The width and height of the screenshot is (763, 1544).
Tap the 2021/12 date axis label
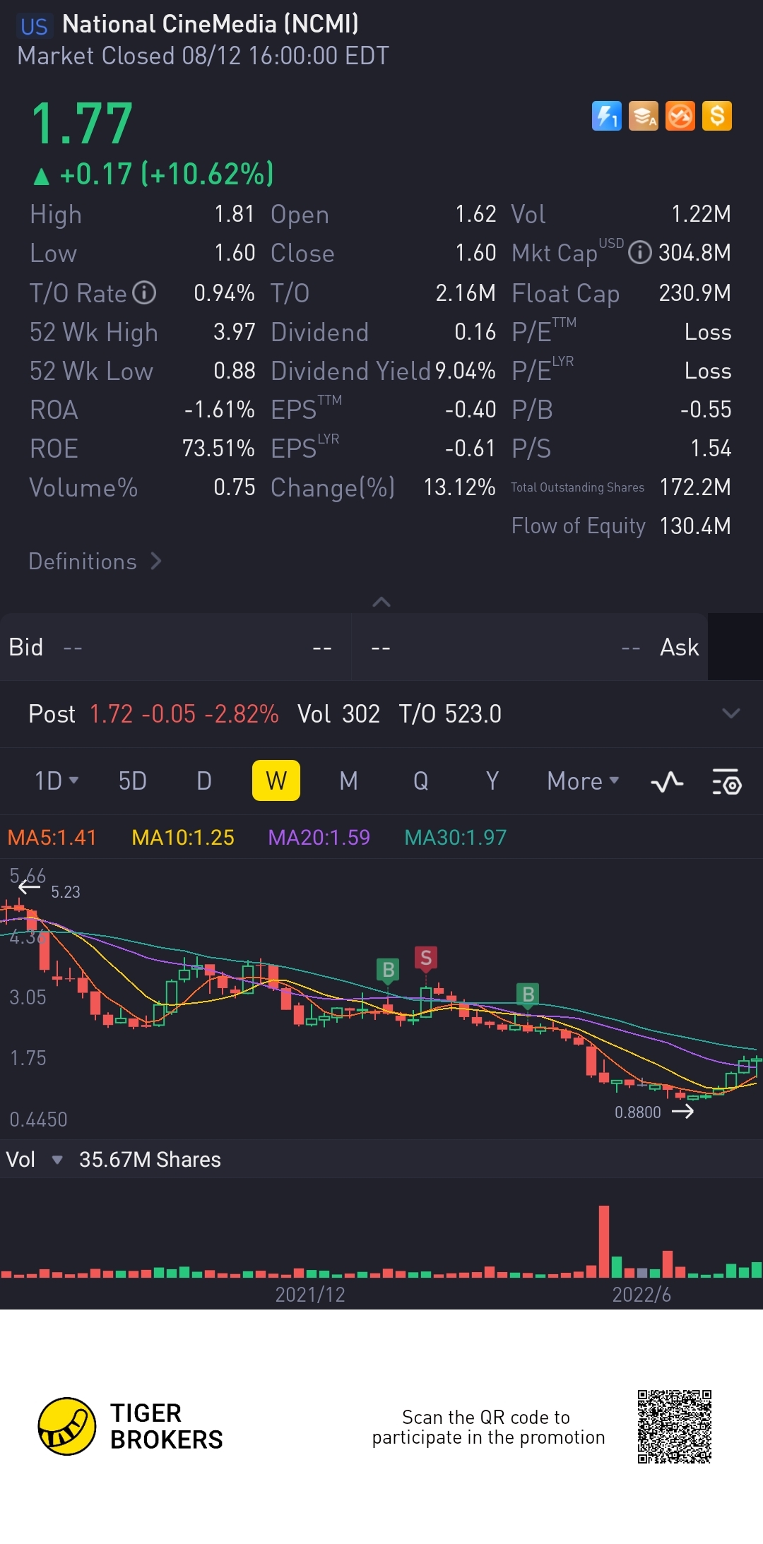(x=310, y=1294)
